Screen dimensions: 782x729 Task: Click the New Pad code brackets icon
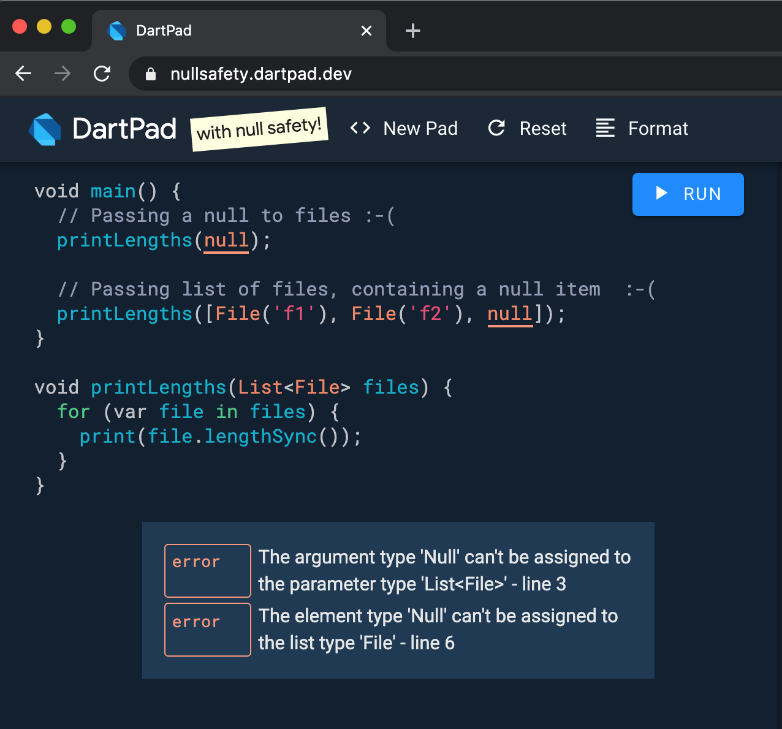[x=360, y=128]
